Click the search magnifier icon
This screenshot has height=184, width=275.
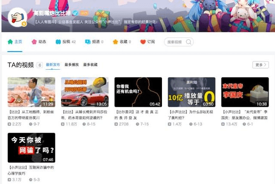pos(189,42)
